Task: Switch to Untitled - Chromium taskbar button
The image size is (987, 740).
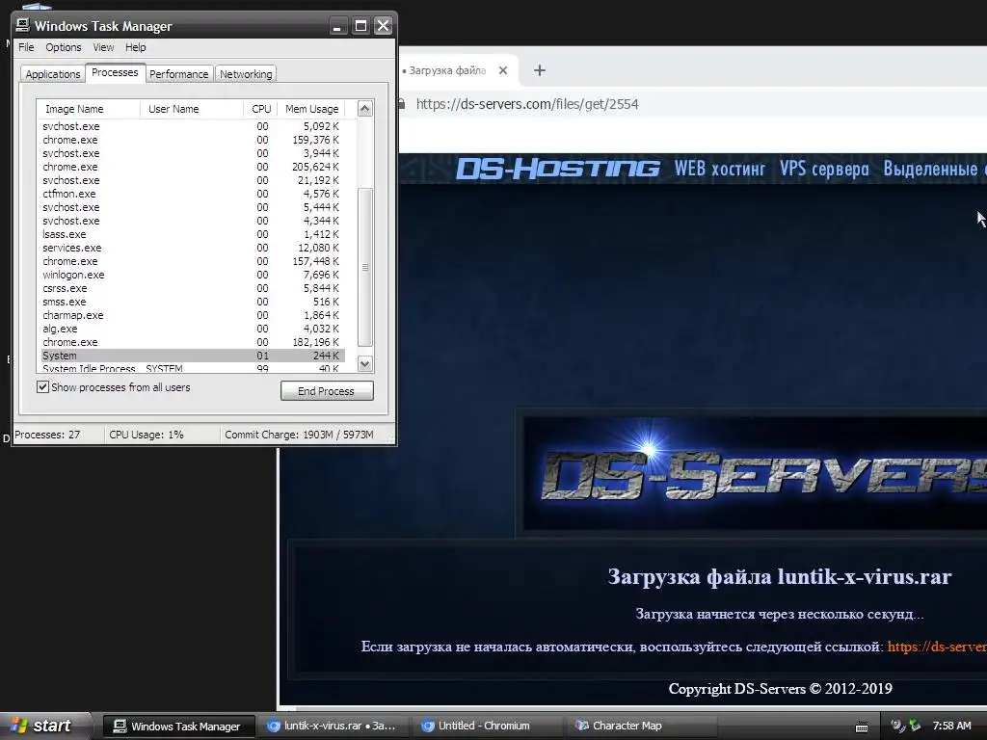Action: 487,727
